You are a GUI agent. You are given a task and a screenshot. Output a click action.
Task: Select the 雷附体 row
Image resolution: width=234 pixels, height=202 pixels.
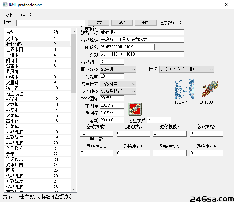(x=37, y=121)
